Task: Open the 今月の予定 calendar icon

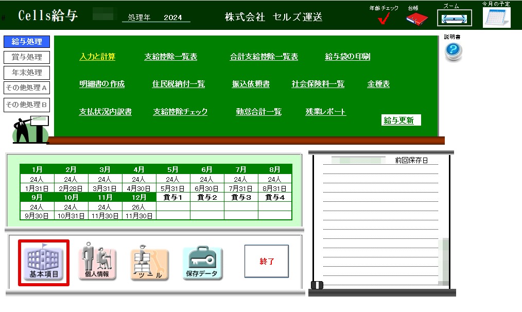Action: (x=496, y=18)
